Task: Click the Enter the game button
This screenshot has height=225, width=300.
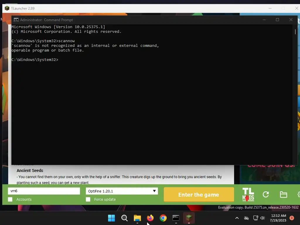Action: (199, 195)
